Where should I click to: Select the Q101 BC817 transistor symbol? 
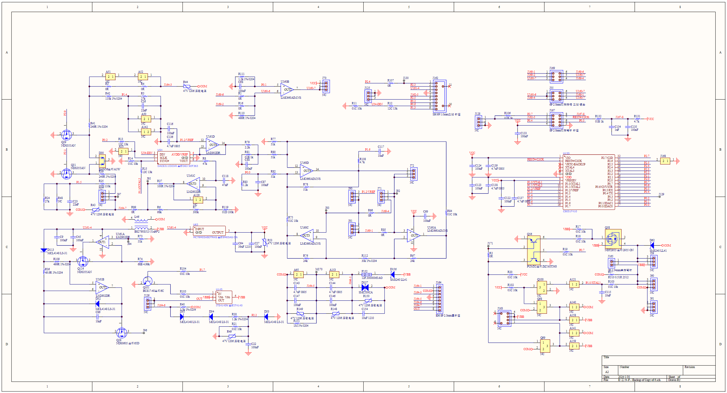pyautogui.click(x=148, y=282)
